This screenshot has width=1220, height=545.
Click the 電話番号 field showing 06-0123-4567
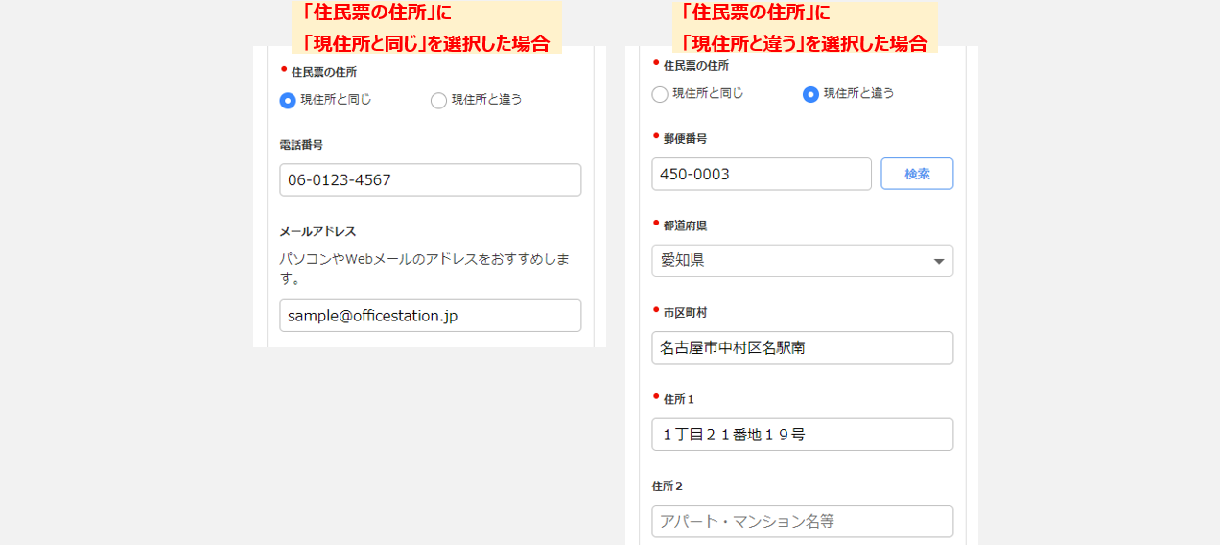[431, 179]
